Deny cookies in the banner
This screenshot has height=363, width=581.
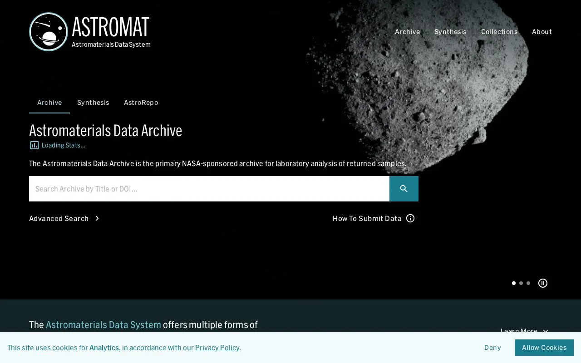492,348
